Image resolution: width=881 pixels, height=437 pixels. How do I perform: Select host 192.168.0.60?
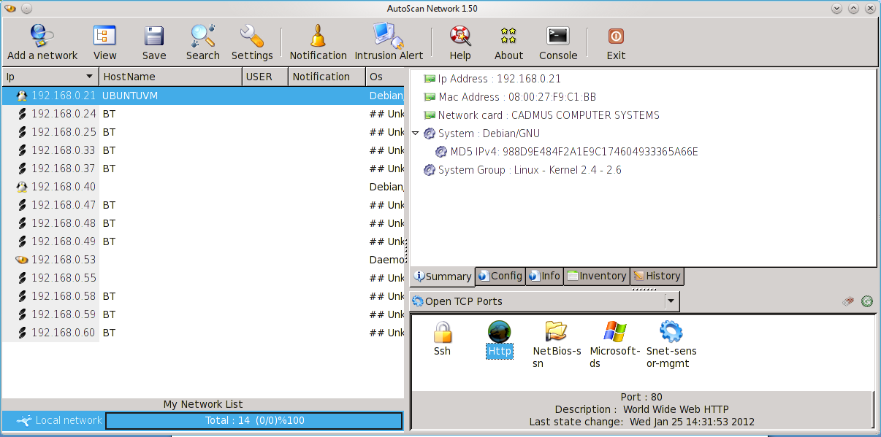[203, 333]
